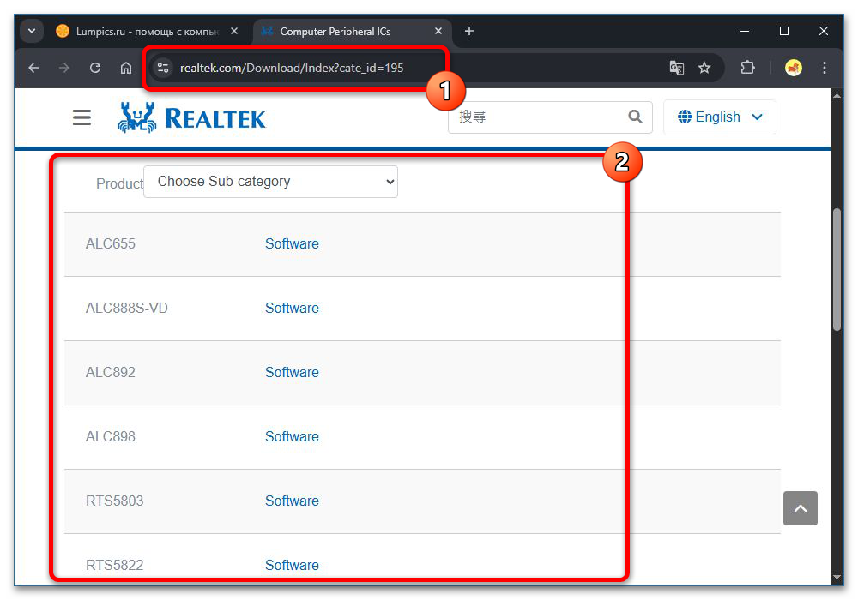
Task: Open the Realtek hamburger menu
Action: tap(82, 117)
